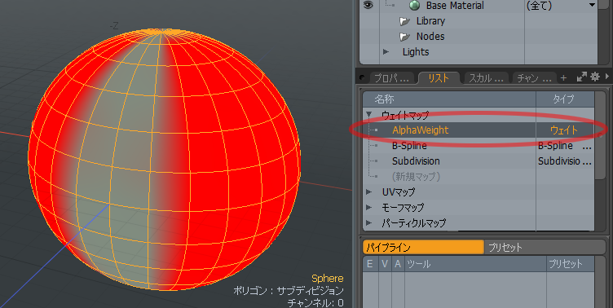Click the Base Material sphere icon
The height and width of the screenshot is (308, 613).
click(414, 6)
